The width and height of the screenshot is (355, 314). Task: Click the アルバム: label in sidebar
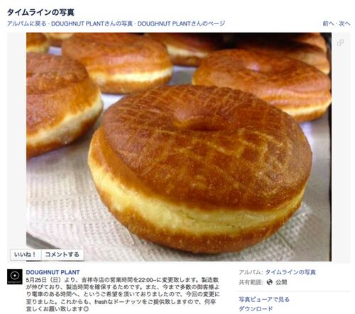[251, 272]
